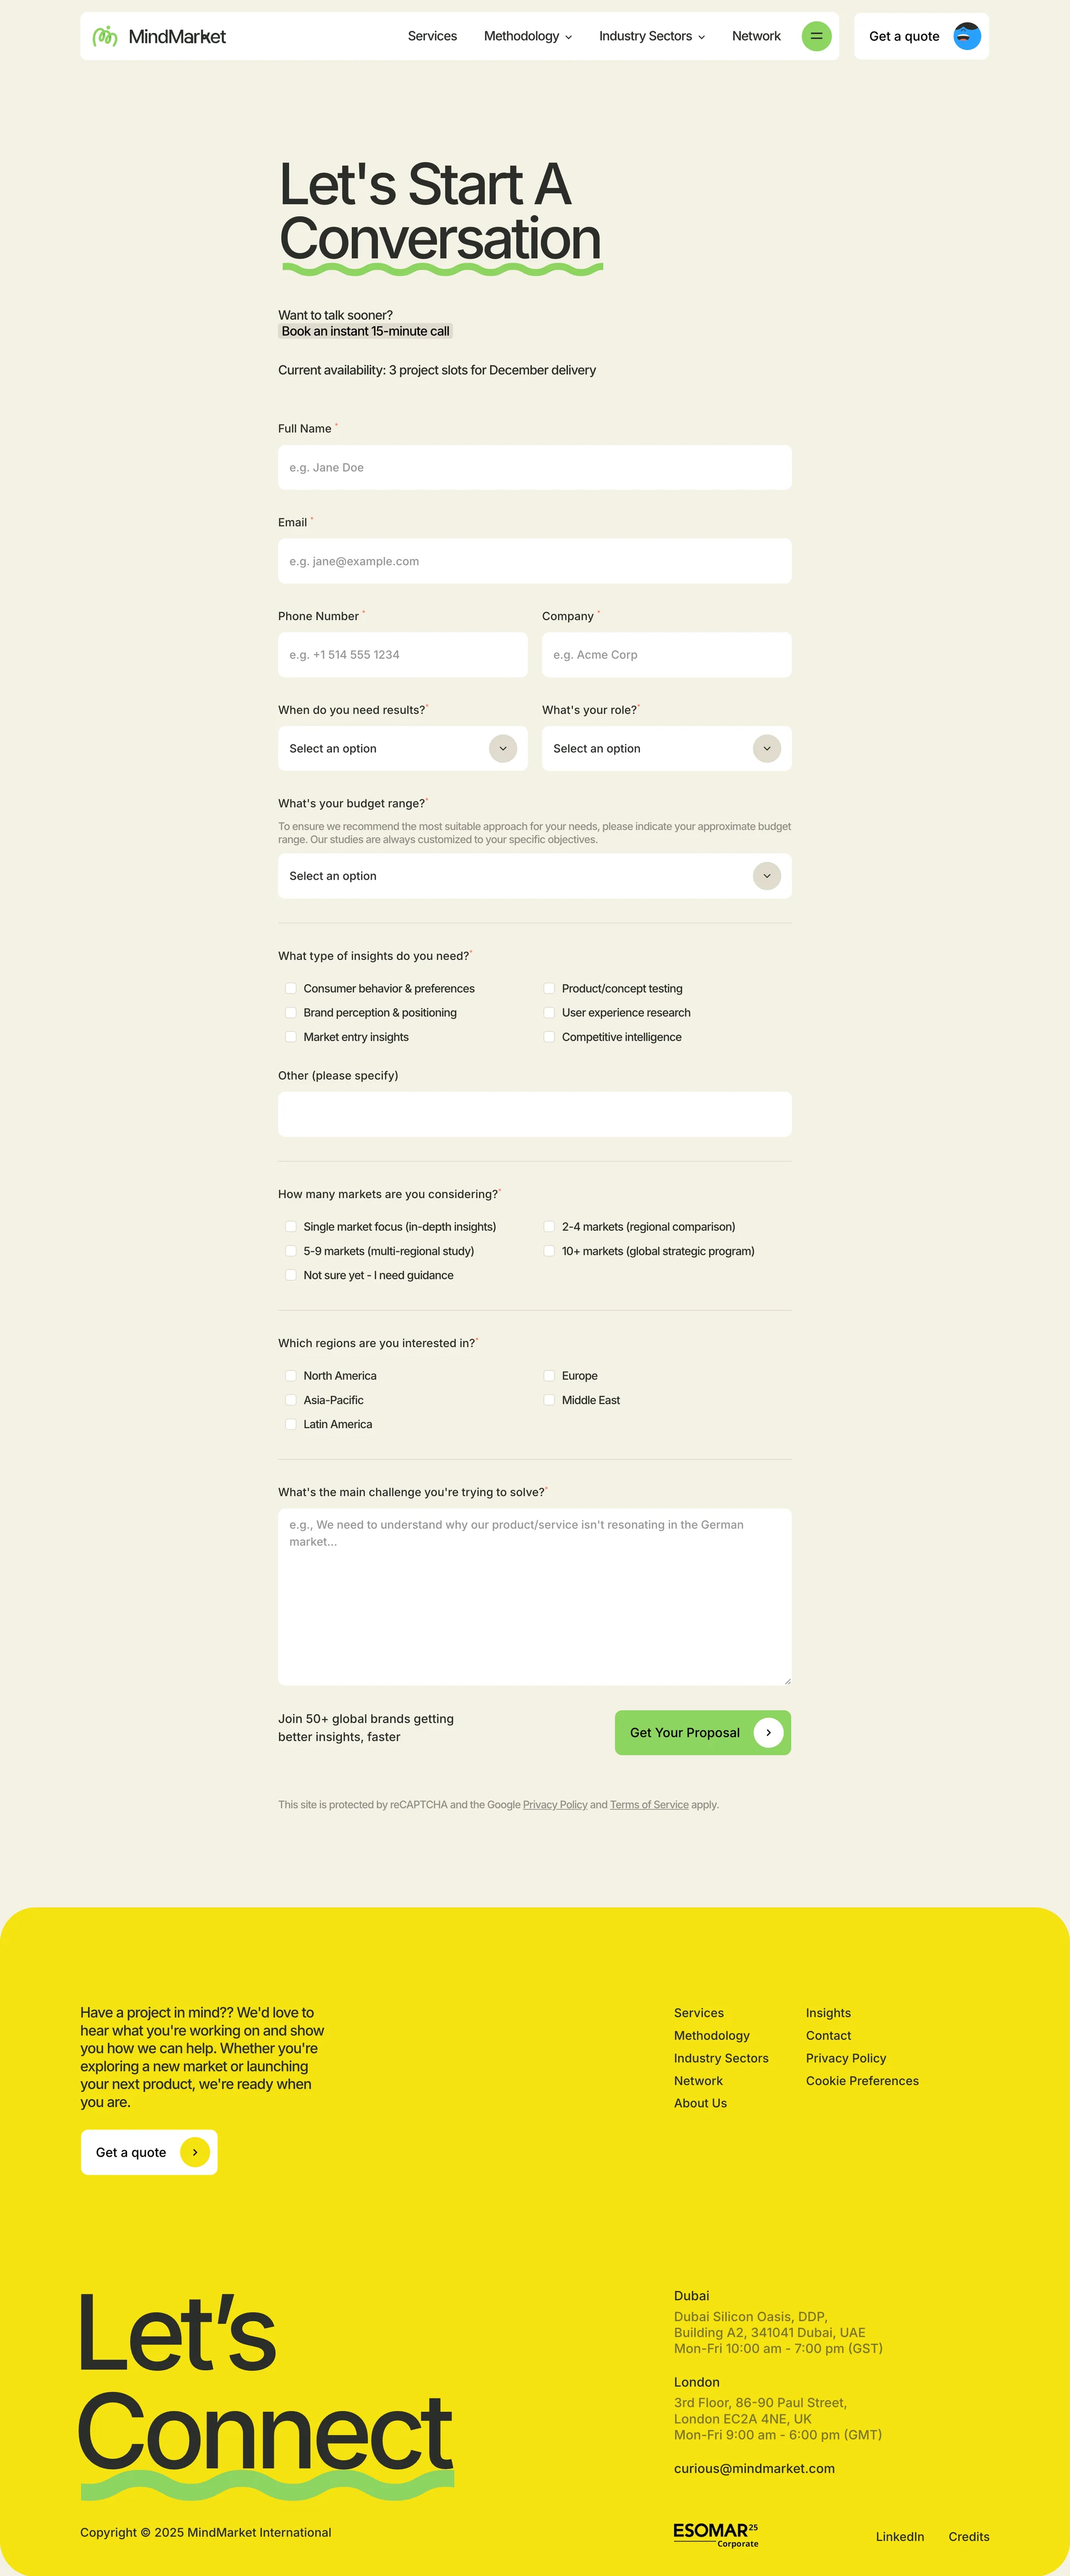
Task: Check Not sure yet - I need guidance
Action: pos(291,1274)
